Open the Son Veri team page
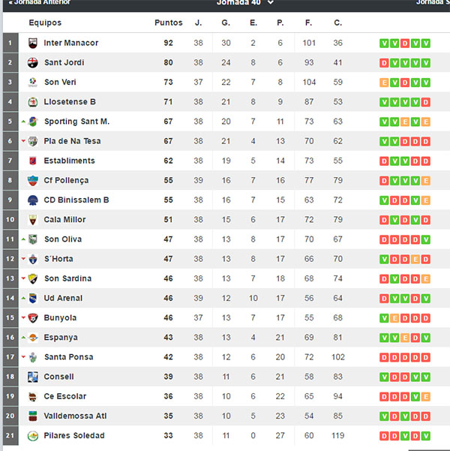Viewport: 450px width, 451px height. tap(60, 83)
